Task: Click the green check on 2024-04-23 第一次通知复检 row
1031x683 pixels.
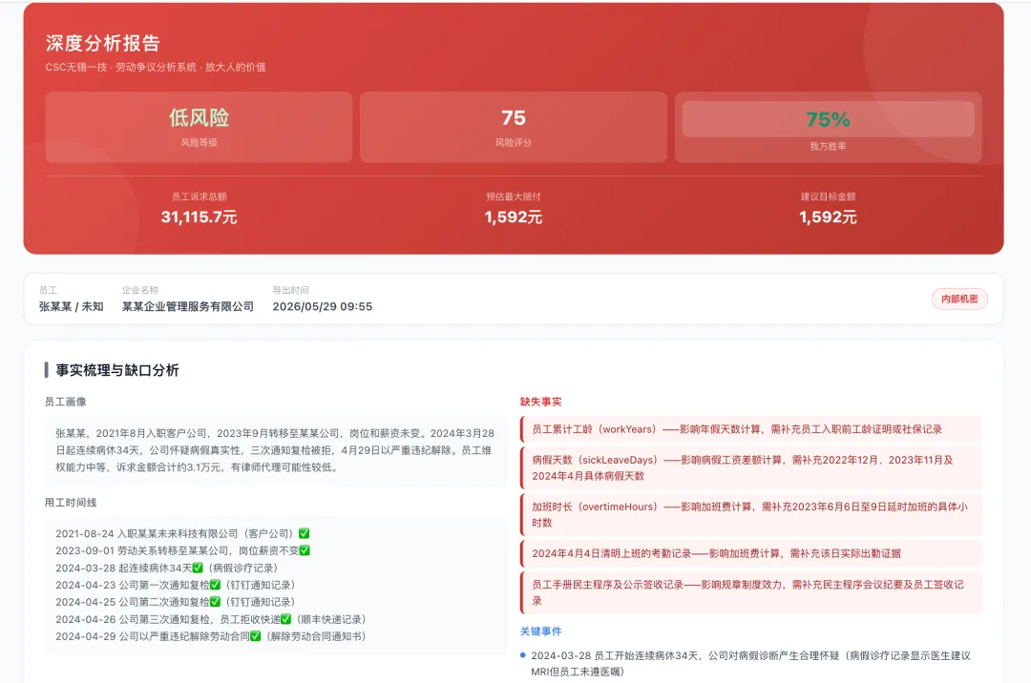Action: (215, 585)
